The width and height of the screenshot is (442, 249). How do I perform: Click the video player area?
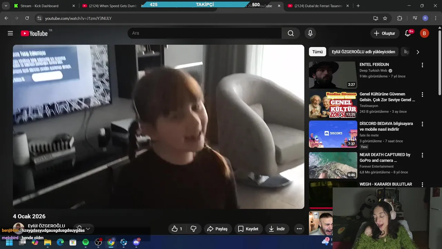tap(158, 127)
